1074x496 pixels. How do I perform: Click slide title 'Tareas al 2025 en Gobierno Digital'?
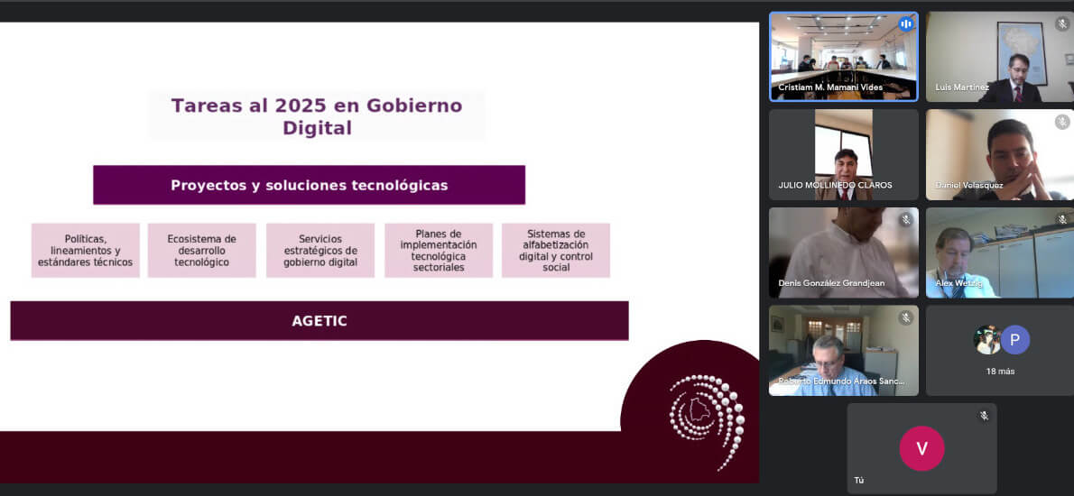point(317,116)
